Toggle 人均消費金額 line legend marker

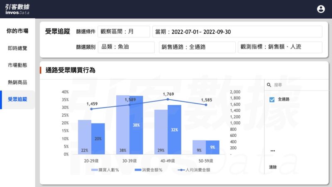tap(181, 170)
